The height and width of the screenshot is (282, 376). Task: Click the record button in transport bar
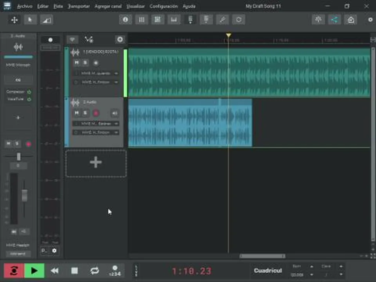[x=14, y=271]
